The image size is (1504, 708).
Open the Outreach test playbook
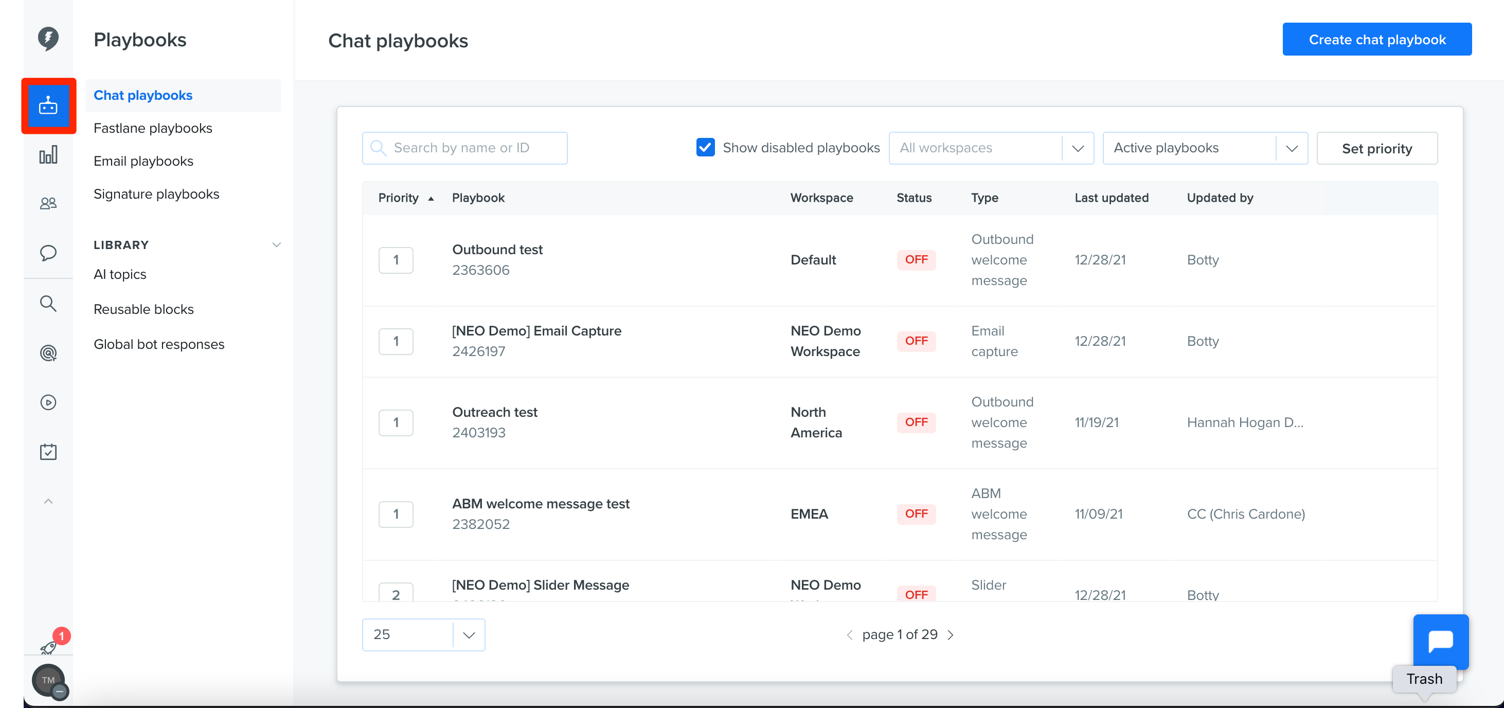pyautogui.click(x=494, y=413)
